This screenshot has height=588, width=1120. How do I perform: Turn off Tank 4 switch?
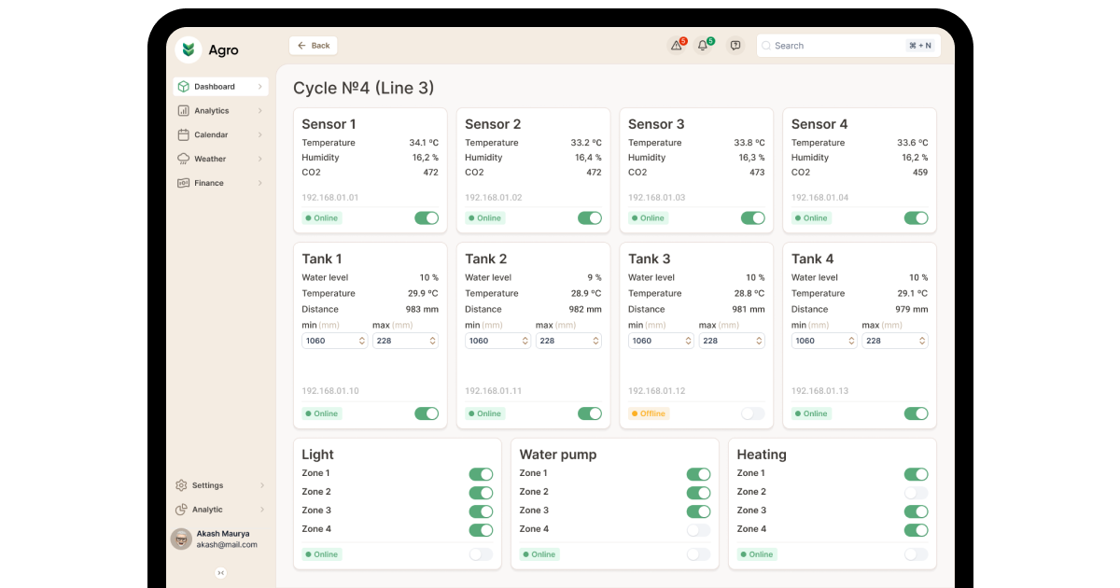[917, 413]
